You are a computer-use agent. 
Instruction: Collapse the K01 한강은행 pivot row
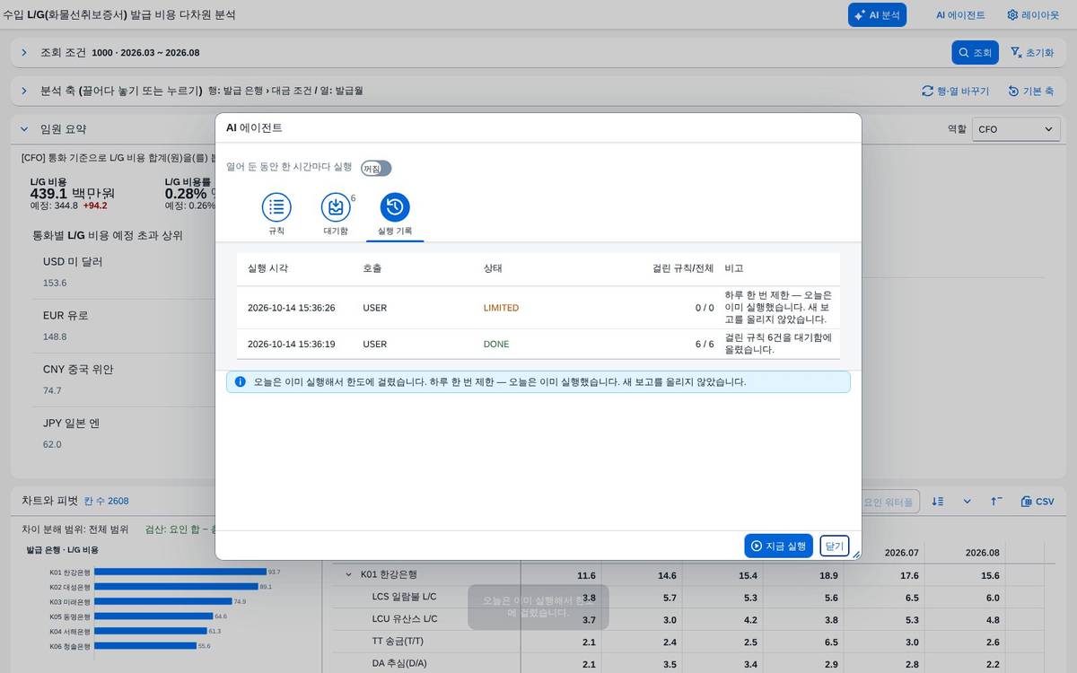pos(349,574)
